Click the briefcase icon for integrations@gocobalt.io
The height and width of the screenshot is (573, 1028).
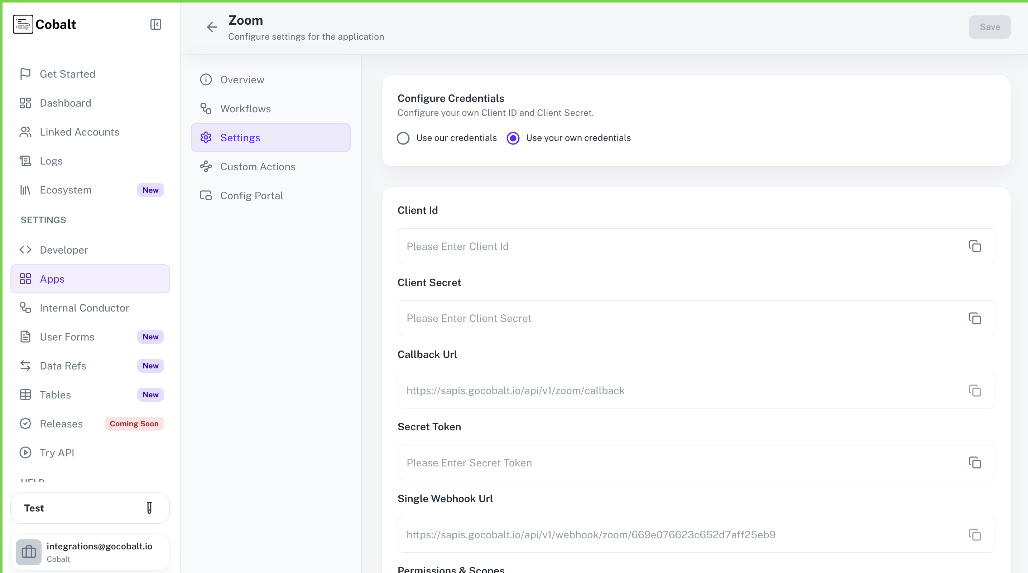tap(28, 552)
